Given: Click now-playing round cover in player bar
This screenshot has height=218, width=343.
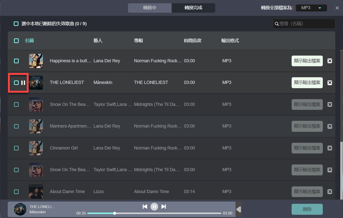Looking at the screenshot, I should click(x=20, y=209).
